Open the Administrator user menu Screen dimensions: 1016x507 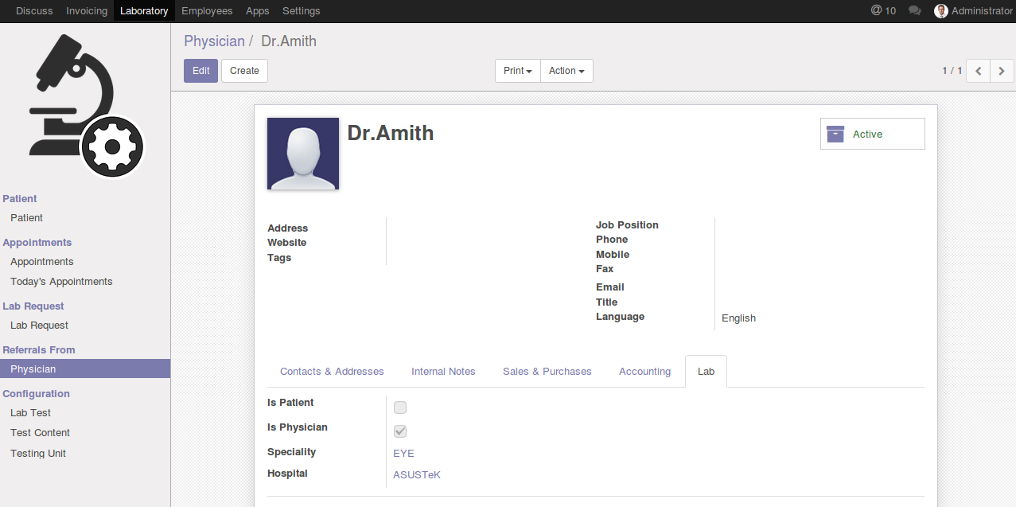(x=982, y=11)
